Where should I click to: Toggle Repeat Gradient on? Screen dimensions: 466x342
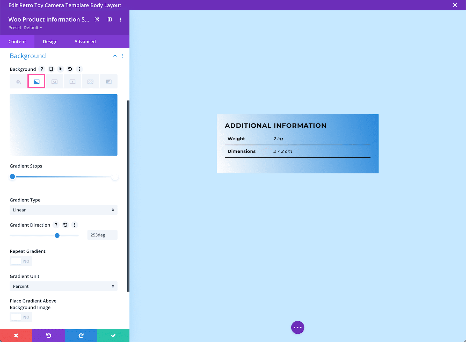[21, 261]
